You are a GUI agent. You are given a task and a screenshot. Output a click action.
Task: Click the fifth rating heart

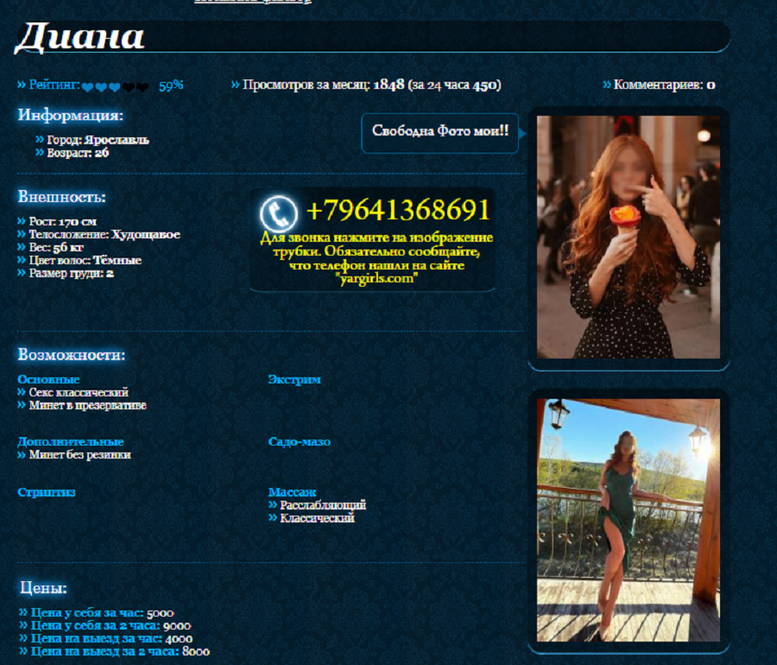coord(142,86)
